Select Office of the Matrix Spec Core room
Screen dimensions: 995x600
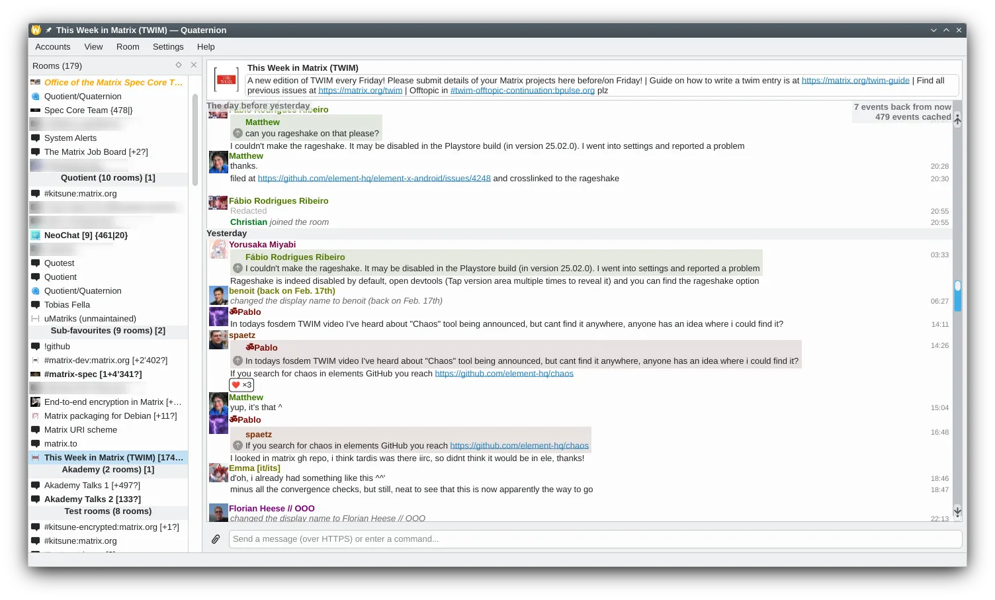(x=108, y=83)
